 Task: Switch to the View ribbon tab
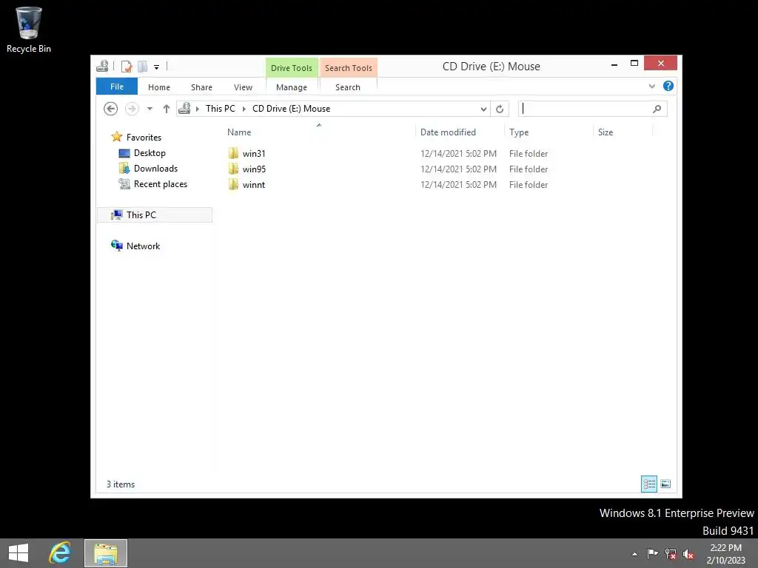(243, 87)
